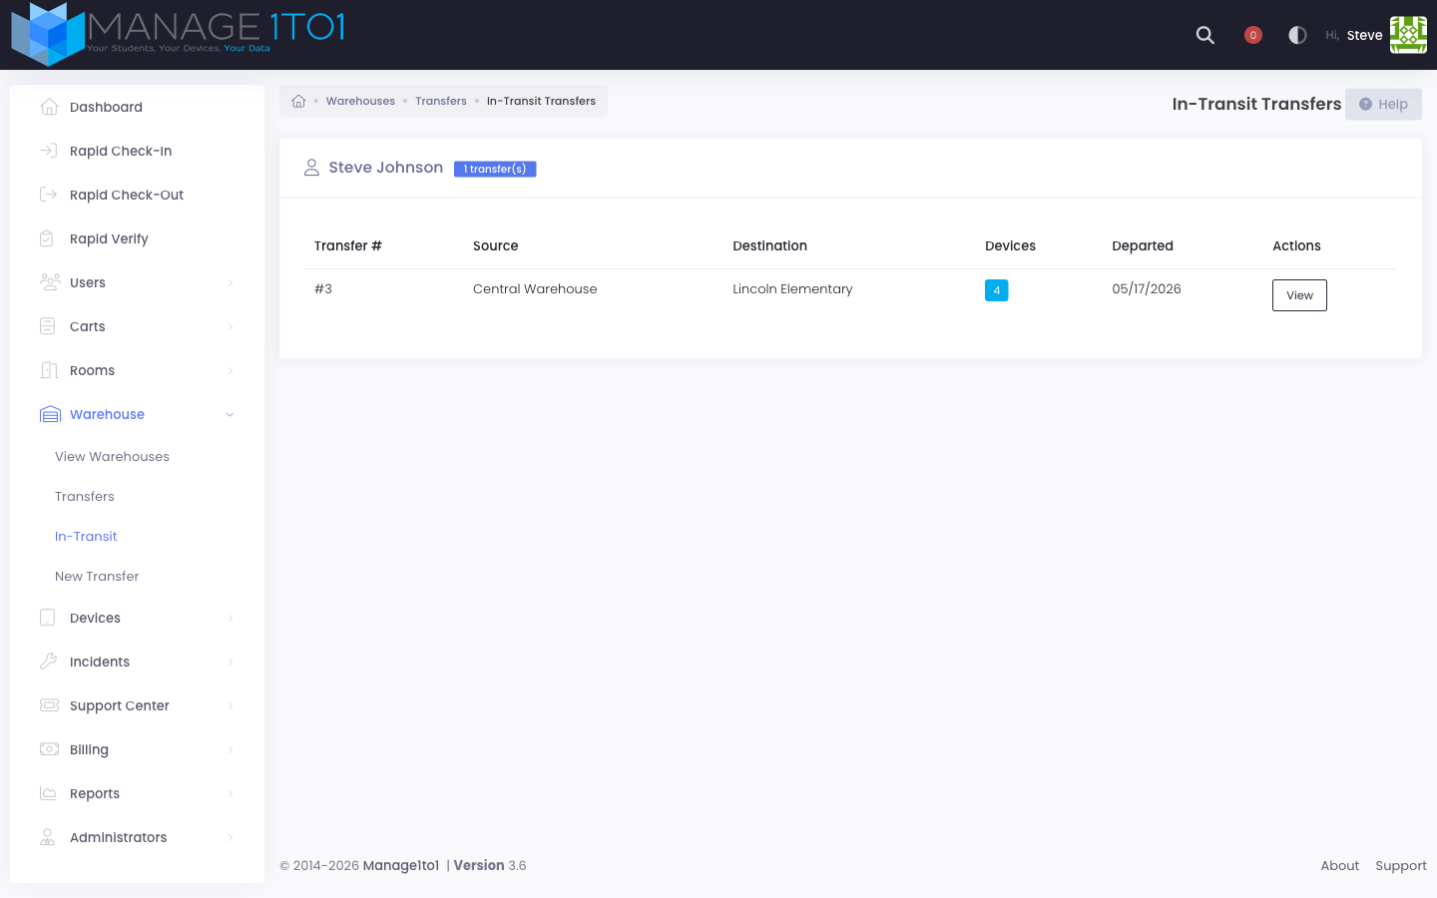Expand the Devices submenu chevron
Image resolution: width=1437 pixels, height=898 pixels.
[x=231, y=619]
